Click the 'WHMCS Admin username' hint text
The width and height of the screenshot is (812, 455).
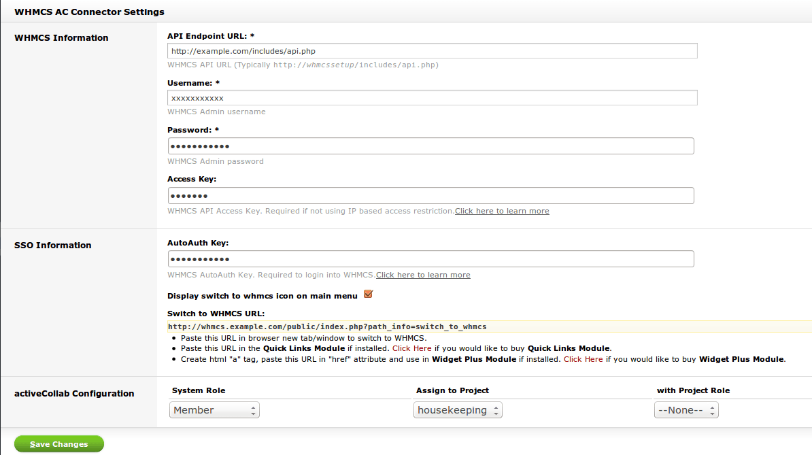pyautogui.click(x=216, y=112)
